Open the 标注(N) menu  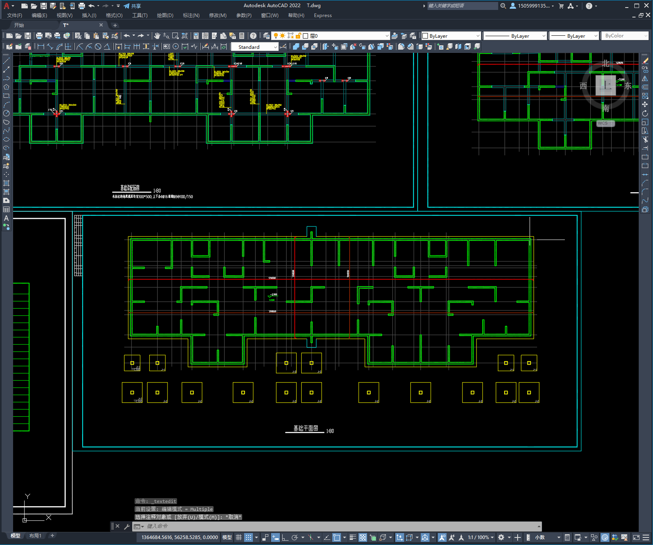click(x=191, y=15)
